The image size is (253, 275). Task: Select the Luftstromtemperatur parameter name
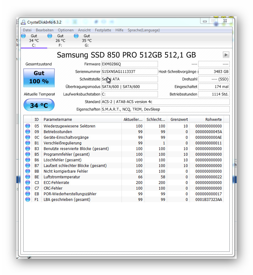pyautogui.click(x=62, y=177)
